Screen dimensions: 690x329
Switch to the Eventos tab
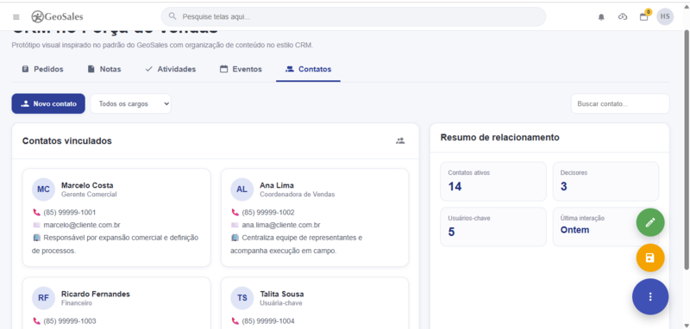click(x=241, y=69)
